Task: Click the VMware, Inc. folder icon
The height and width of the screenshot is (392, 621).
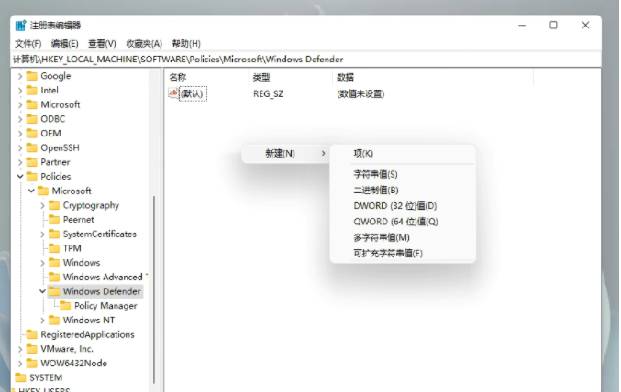Action: point(32,348)
